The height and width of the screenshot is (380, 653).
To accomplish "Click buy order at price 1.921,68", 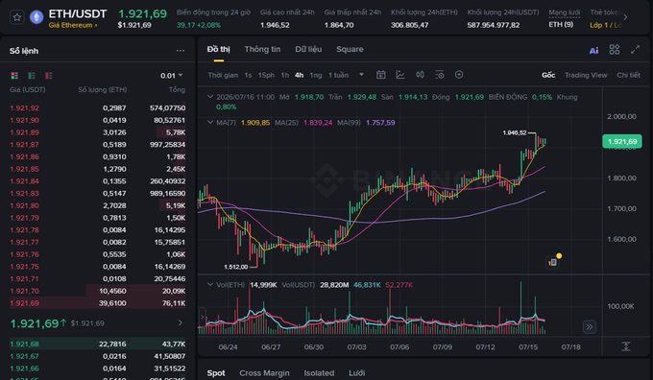I will pyautogui.click(x=97, y=344).
